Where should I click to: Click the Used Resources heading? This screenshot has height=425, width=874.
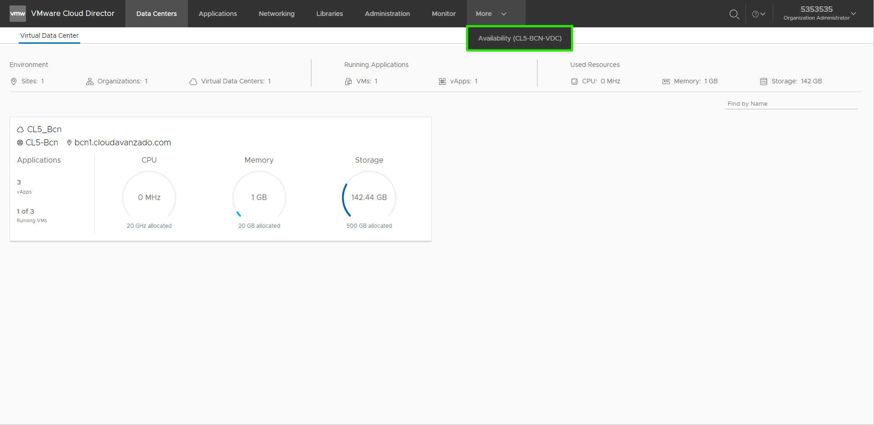pos(595,65)
